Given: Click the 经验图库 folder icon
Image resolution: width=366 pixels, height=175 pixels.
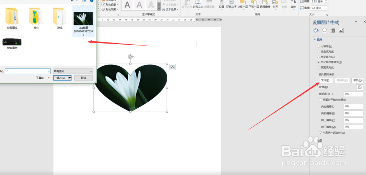Looking at the screenshot, I should tap(12, 16).
